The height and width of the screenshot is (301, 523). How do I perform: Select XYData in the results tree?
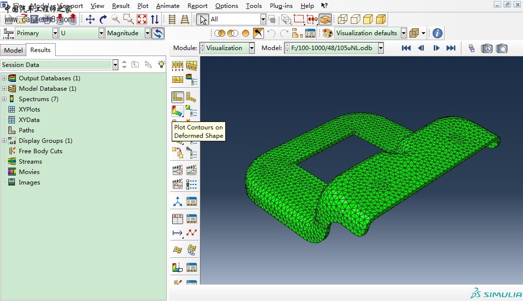point(29,120)
